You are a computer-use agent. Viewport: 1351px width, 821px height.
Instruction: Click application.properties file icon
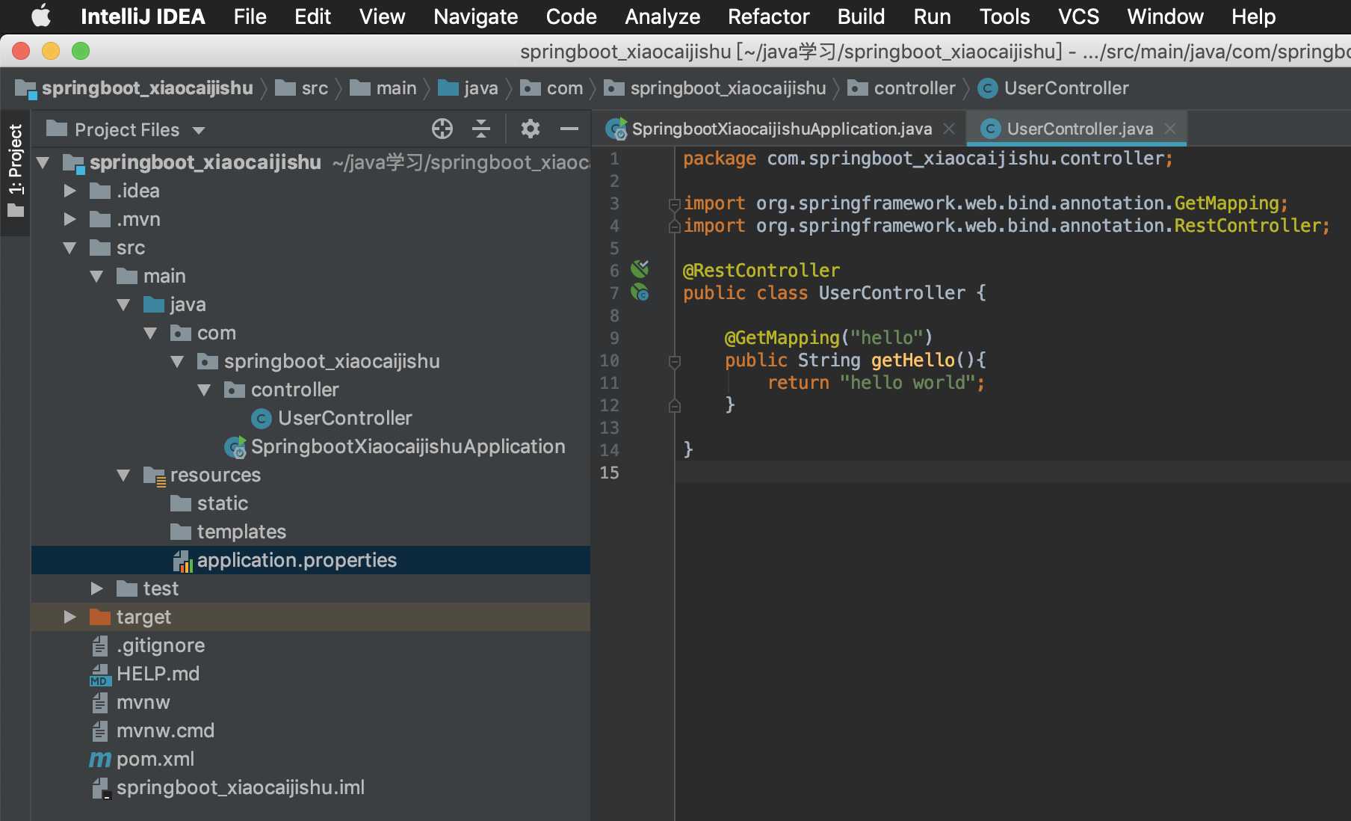(182, 561)
